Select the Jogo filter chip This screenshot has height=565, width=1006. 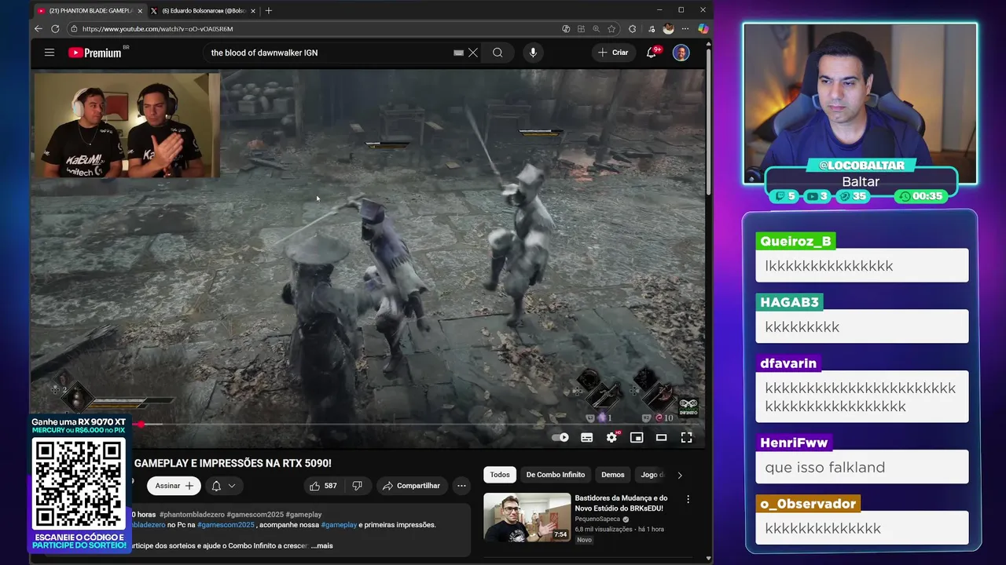pos(652,475)
